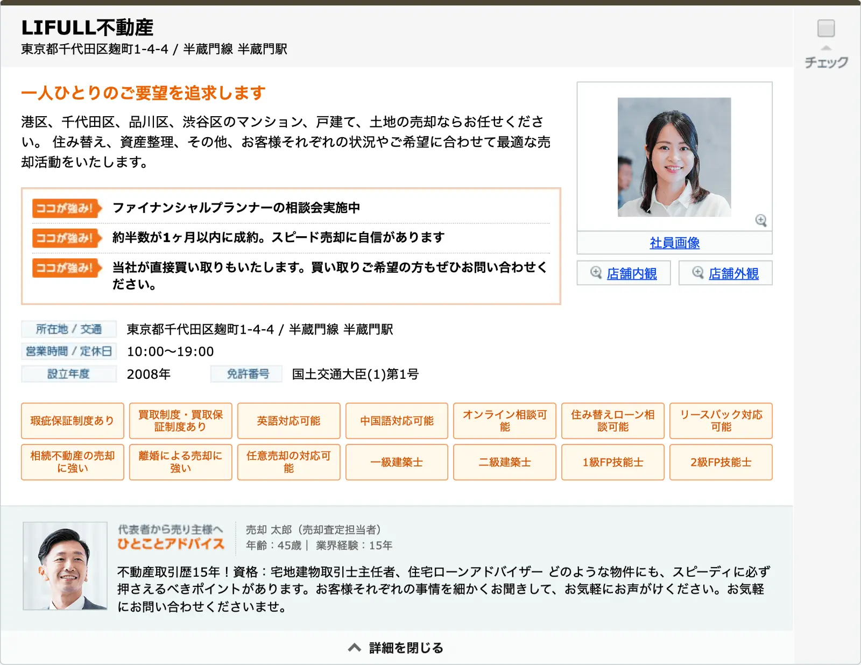This screenshot has height=665, width=861.
Task: Select the 一級建築士 tag
Action: click(397, 462)
